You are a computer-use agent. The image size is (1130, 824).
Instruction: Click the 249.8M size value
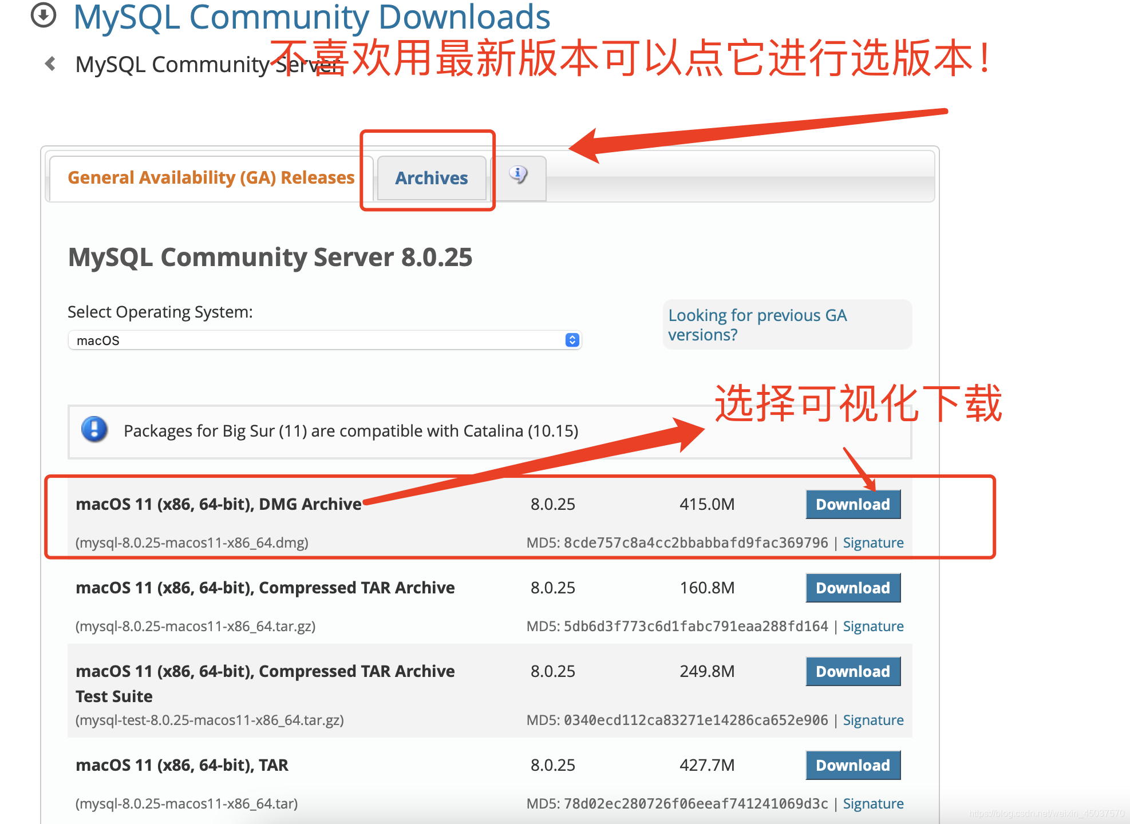(x=707, y=671)
